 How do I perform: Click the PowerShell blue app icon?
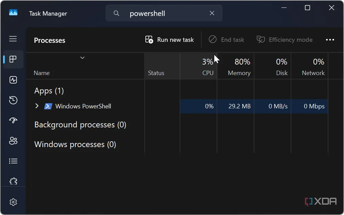point(48,106)
